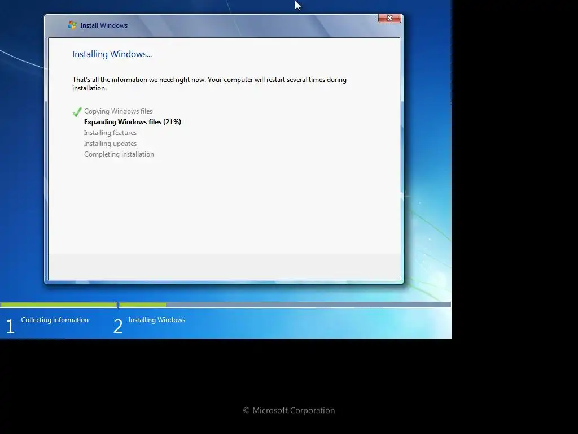Click the large step number 2
Image resolution: width=578 pixels, height=434 pixels.
tap(118, 327)
